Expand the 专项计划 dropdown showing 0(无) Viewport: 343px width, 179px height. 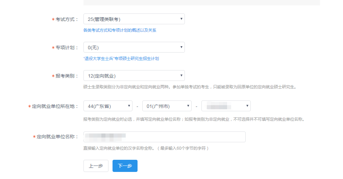tap(134, 47)
